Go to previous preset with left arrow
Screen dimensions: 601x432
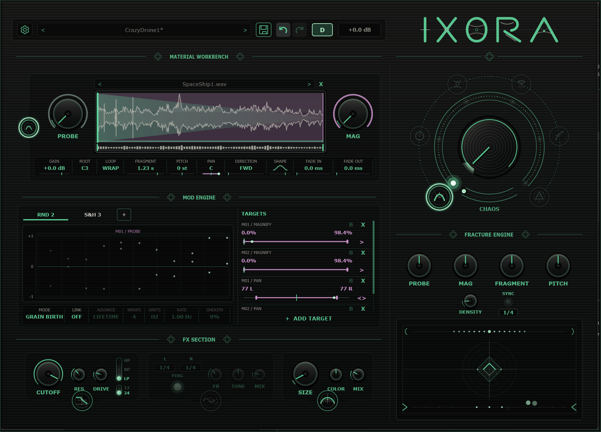tap(43, 30)
